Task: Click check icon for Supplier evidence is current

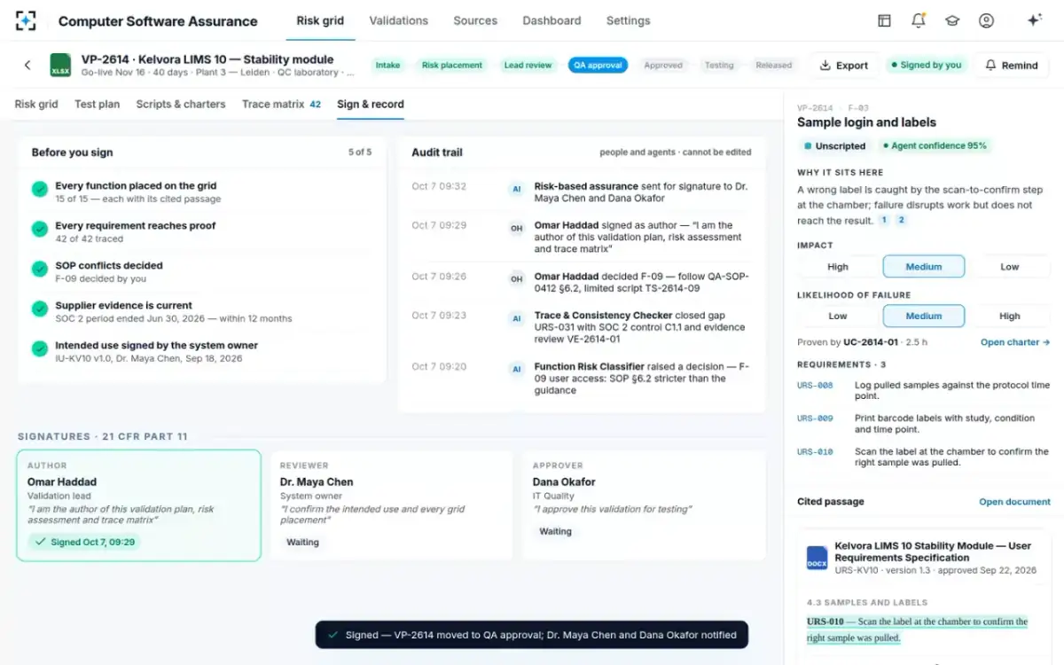Action: pyautogui.click(x=39, y=309)
